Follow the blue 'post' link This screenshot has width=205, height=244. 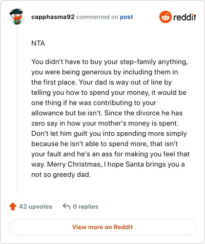coord(126,17)
